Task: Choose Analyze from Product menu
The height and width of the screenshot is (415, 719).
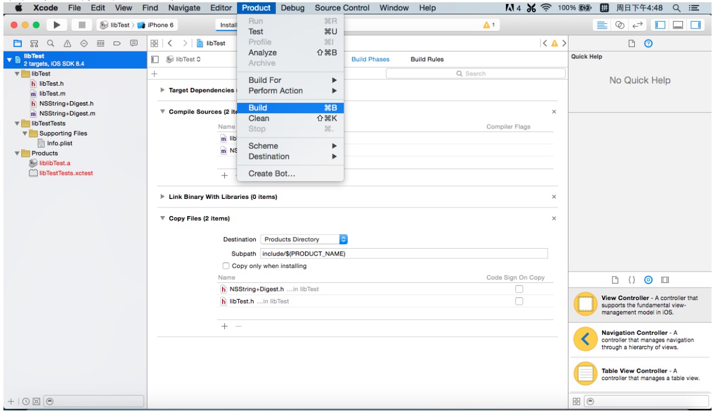Action: 290,53
